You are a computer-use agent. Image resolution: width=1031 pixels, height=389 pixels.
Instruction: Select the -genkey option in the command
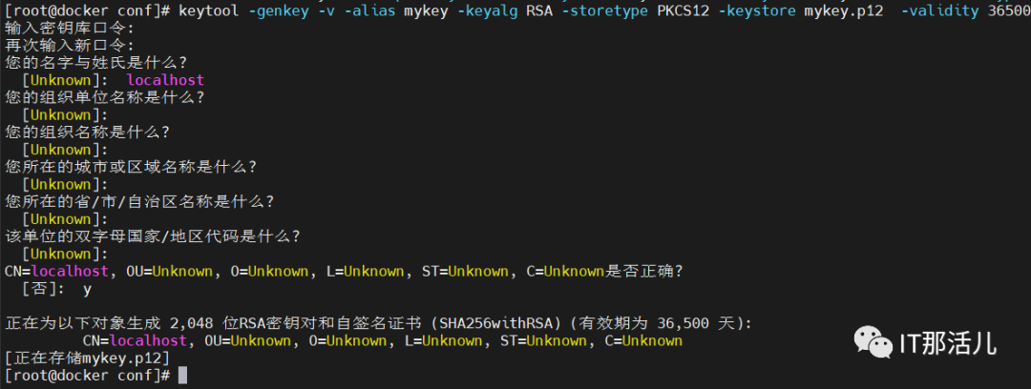point(280,10)
